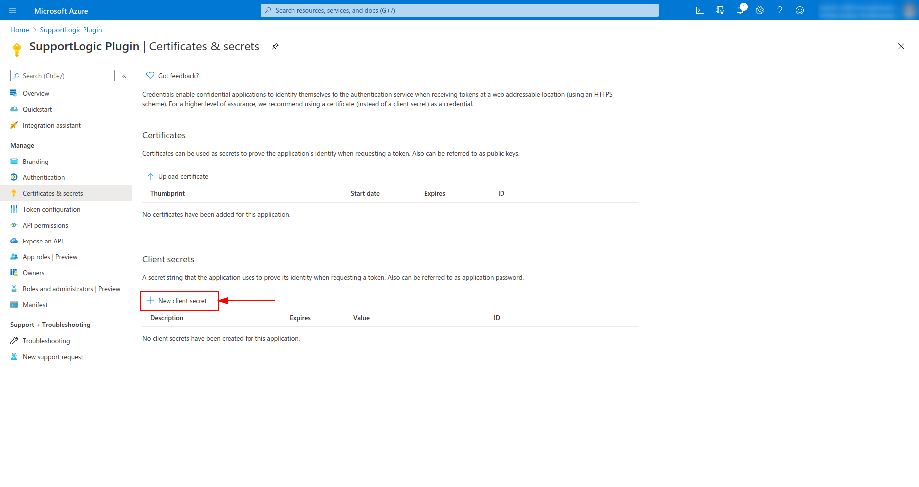This screenshot has width=919, height=487.
Task: Click the Owners icon in the sidebar
Action: [x=14, y=272]
